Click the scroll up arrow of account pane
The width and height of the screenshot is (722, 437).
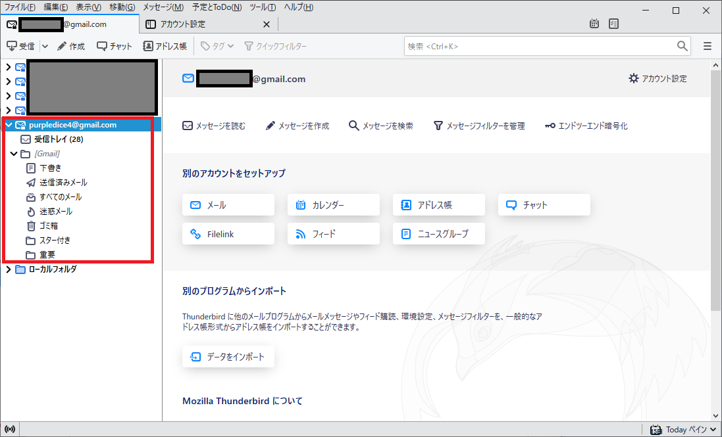coord(715,65)
